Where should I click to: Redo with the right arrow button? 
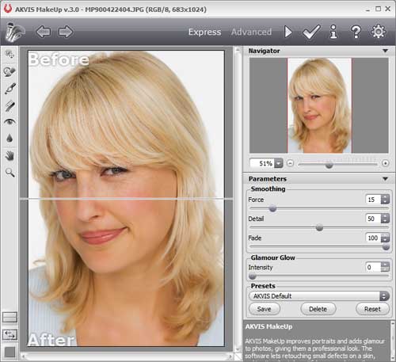pyautogui.click(x=66, y=32)
